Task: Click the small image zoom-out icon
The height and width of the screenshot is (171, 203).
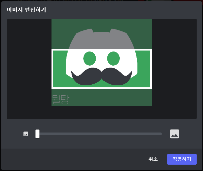Action: tap(26, 134)
